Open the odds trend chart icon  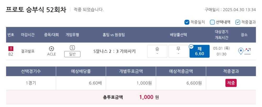pyautogui.click(x=248, y=51)
